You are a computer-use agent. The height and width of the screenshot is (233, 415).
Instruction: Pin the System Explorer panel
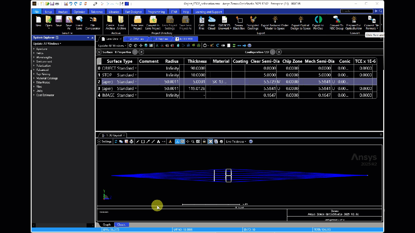pos(92,37)
